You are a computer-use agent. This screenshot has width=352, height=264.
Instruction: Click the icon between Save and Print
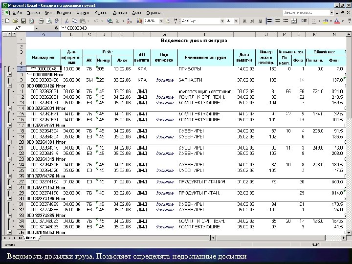click(31, 21)
